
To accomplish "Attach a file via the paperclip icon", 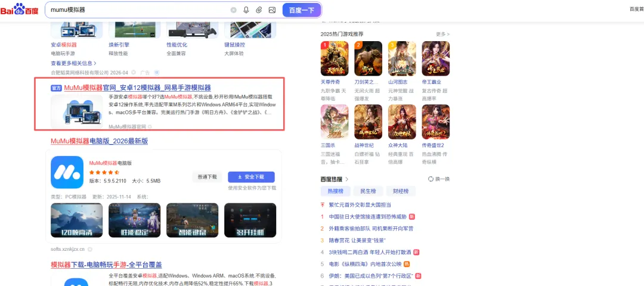I will click(259, 10).
